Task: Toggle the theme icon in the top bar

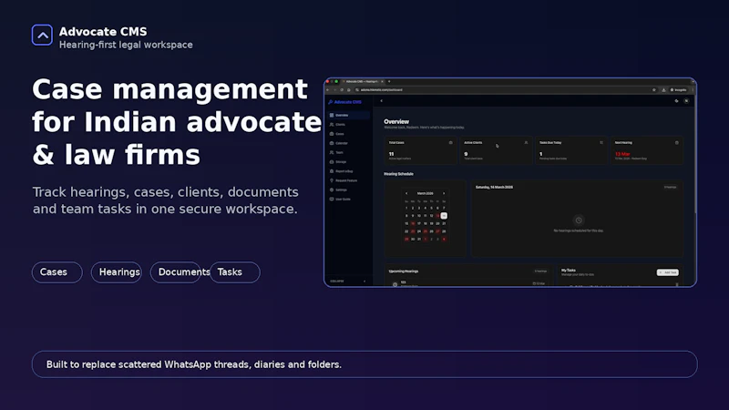Action: tap(676, 101)
